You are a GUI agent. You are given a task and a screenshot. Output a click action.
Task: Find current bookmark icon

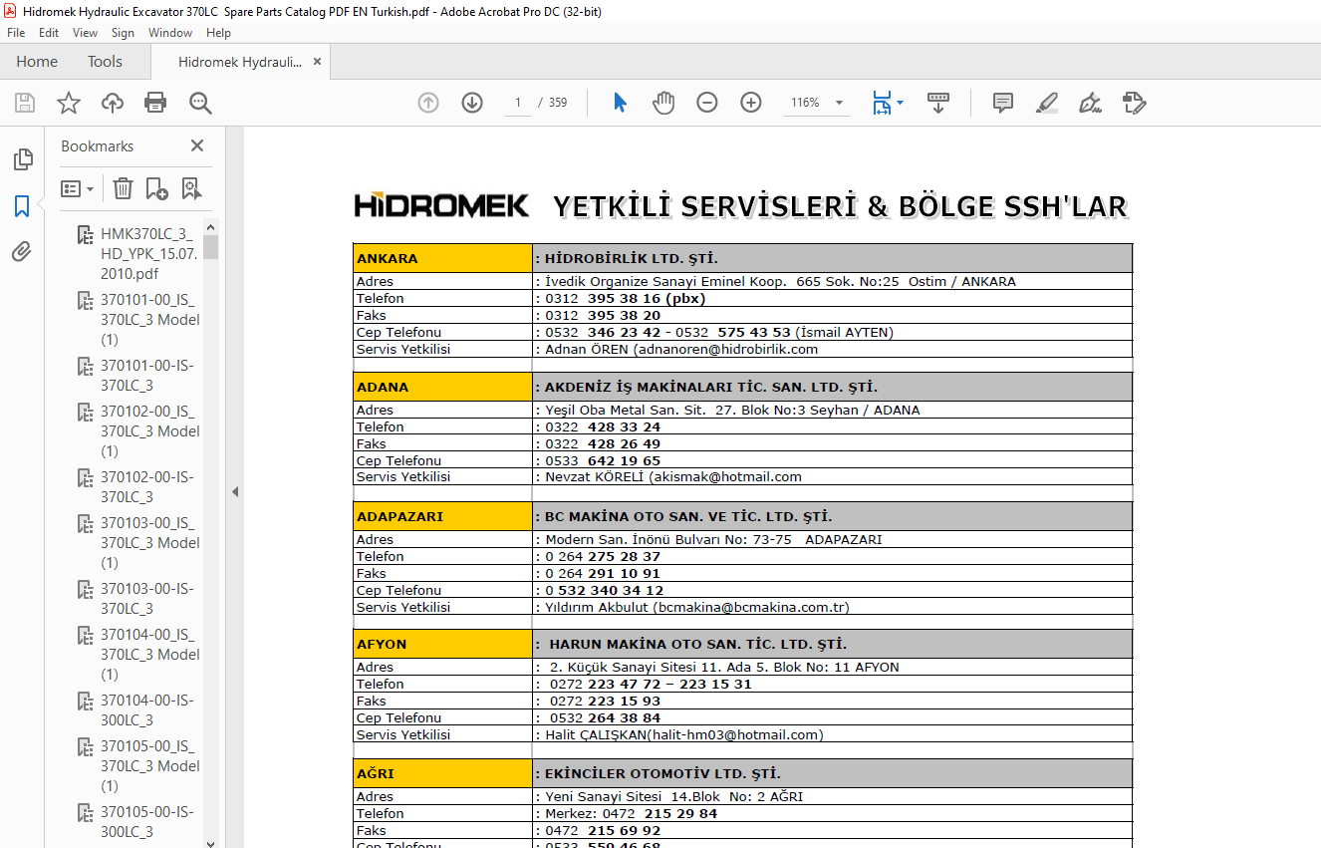191,188
